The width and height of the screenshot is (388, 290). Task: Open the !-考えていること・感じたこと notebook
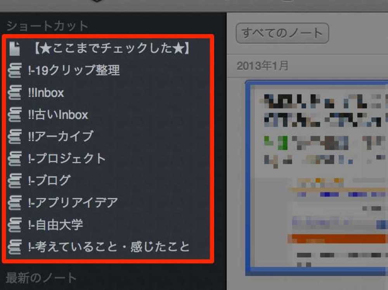[x=109, y=247]
